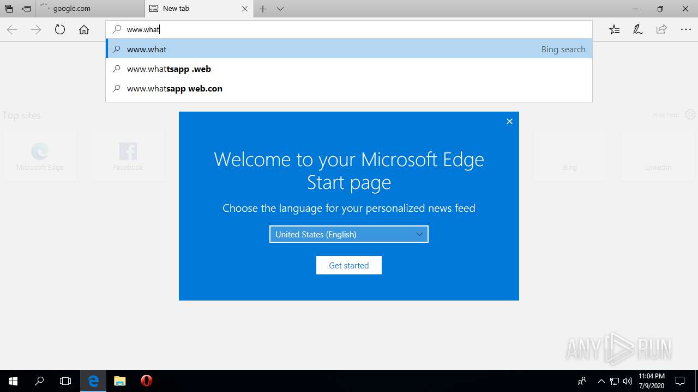The width and height of the screenshot is (698, 392).
Task: Open the Facebook top site tile
Action: click(x=128, y=156)
